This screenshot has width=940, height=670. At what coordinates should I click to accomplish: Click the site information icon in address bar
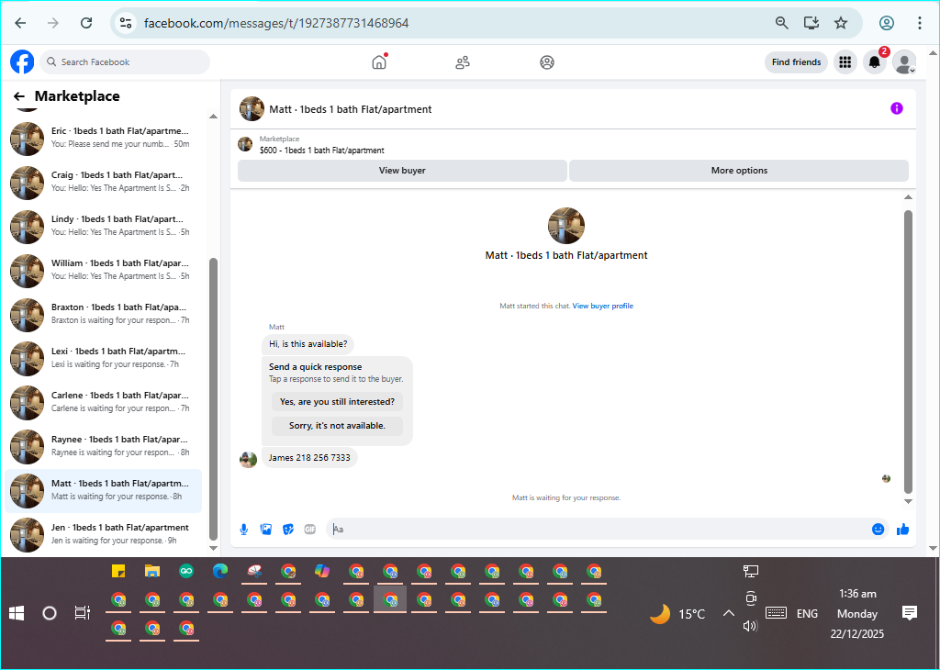pyautogui.click(x=125, y=23)
